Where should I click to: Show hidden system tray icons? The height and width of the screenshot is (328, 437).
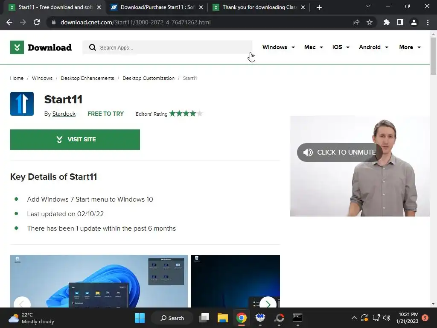(354, 318)
